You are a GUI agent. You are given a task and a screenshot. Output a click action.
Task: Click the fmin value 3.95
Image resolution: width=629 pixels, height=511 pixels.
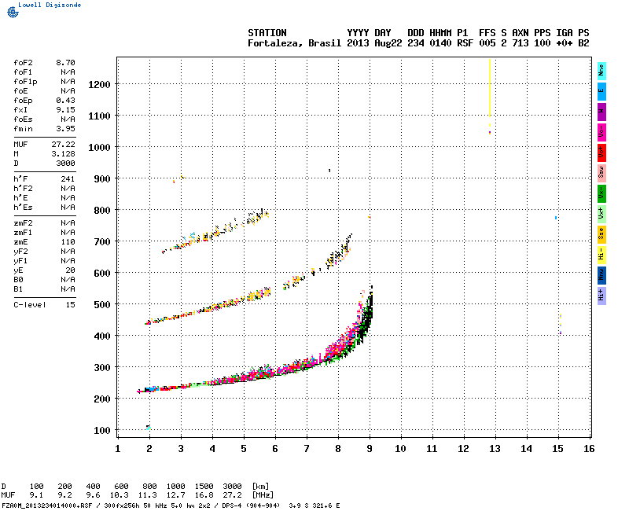(65, 129)
